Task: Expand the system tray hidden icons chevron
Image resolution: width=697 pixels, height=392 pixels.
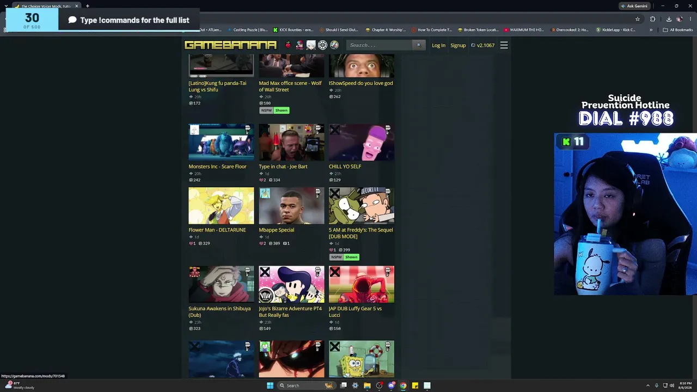Action: tap(647, 385)
